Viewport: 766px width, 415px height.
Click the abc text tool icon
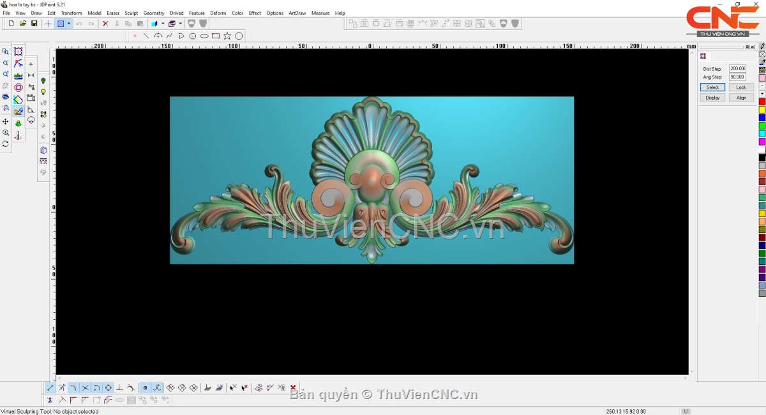pyautogui.click(x=19, y=75)
